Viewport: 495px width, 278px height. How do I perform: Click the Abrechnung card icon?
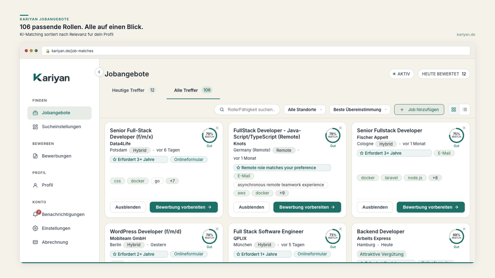point(35,242)
